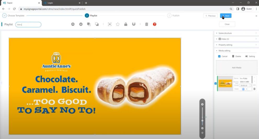The image size is (259, 139).
Task: Select the Auntie Anne's media thumbnail
Action: click(x=225, y=83)
